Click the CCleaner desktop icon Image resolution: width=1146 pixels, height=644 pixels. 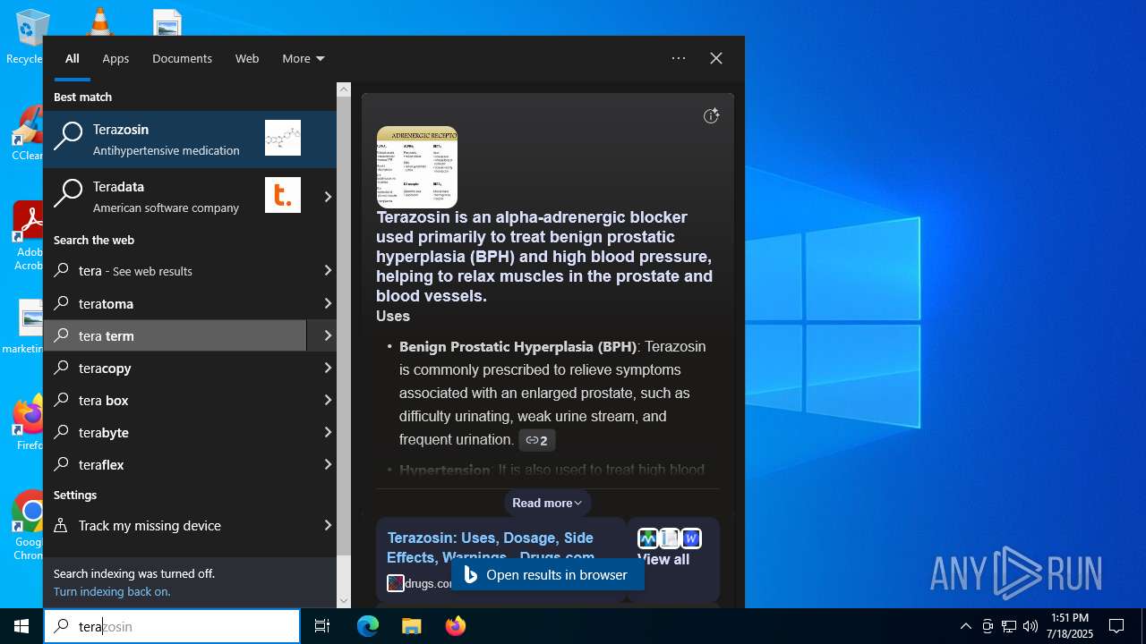pyautogui.click(x=27, y=134)
